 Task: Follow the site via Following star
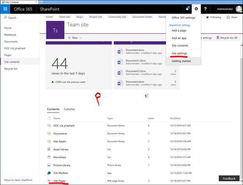coord(214,17)
